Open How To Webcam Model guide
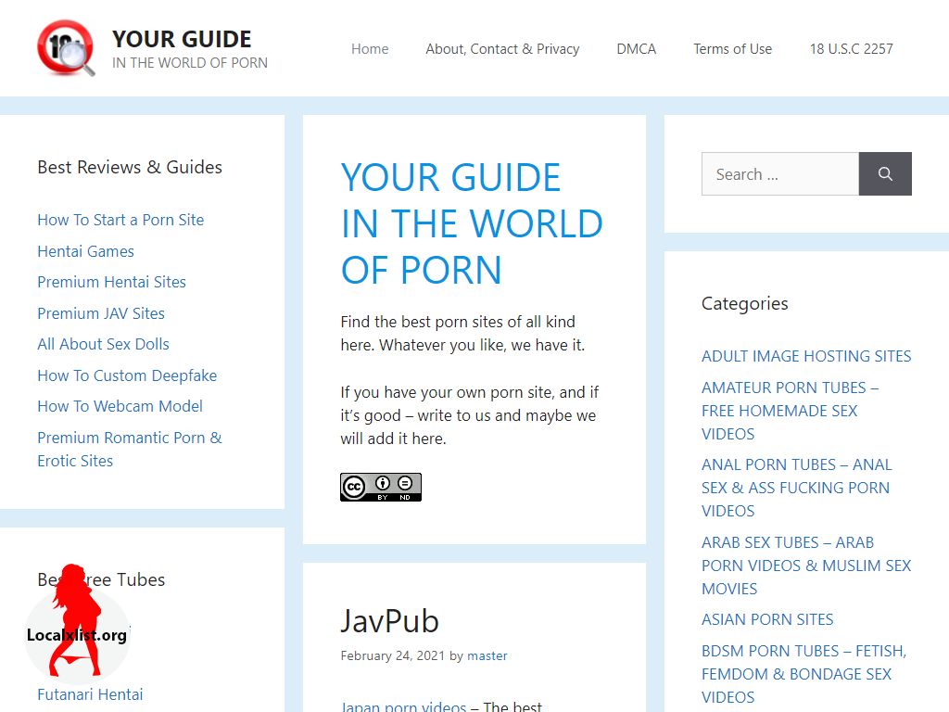Viewport: 949px width, 712px height. (120, 406)
